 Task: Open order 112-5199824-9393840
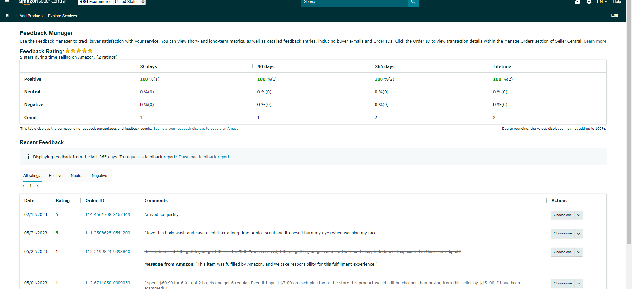coord(108,252)
